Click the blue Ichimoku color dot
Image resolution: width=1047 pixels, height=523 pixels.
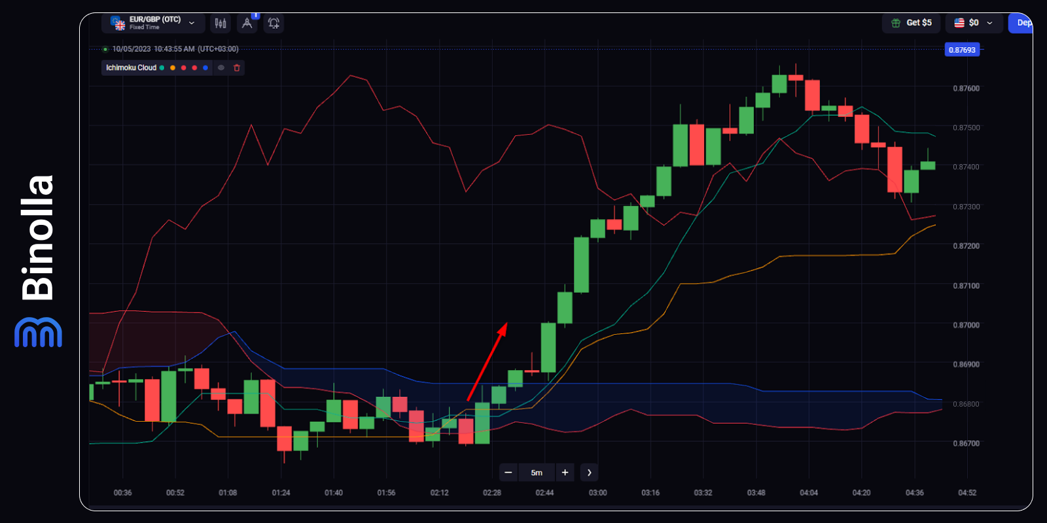point(205,68)
